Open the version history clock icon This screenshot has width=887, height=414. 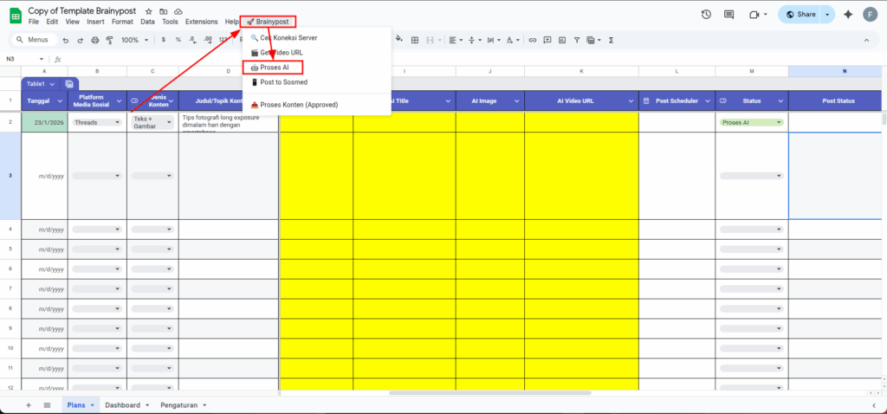pos(706,15)
